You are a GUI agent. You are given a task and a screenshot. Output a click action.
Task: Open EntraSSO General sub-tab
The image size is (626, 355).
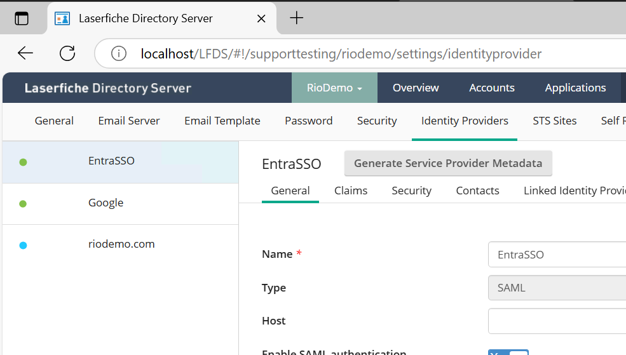coord(290,191)
